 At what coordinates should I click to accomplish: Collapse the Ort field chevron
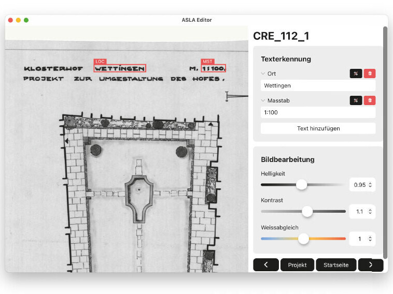coord(263,73)
